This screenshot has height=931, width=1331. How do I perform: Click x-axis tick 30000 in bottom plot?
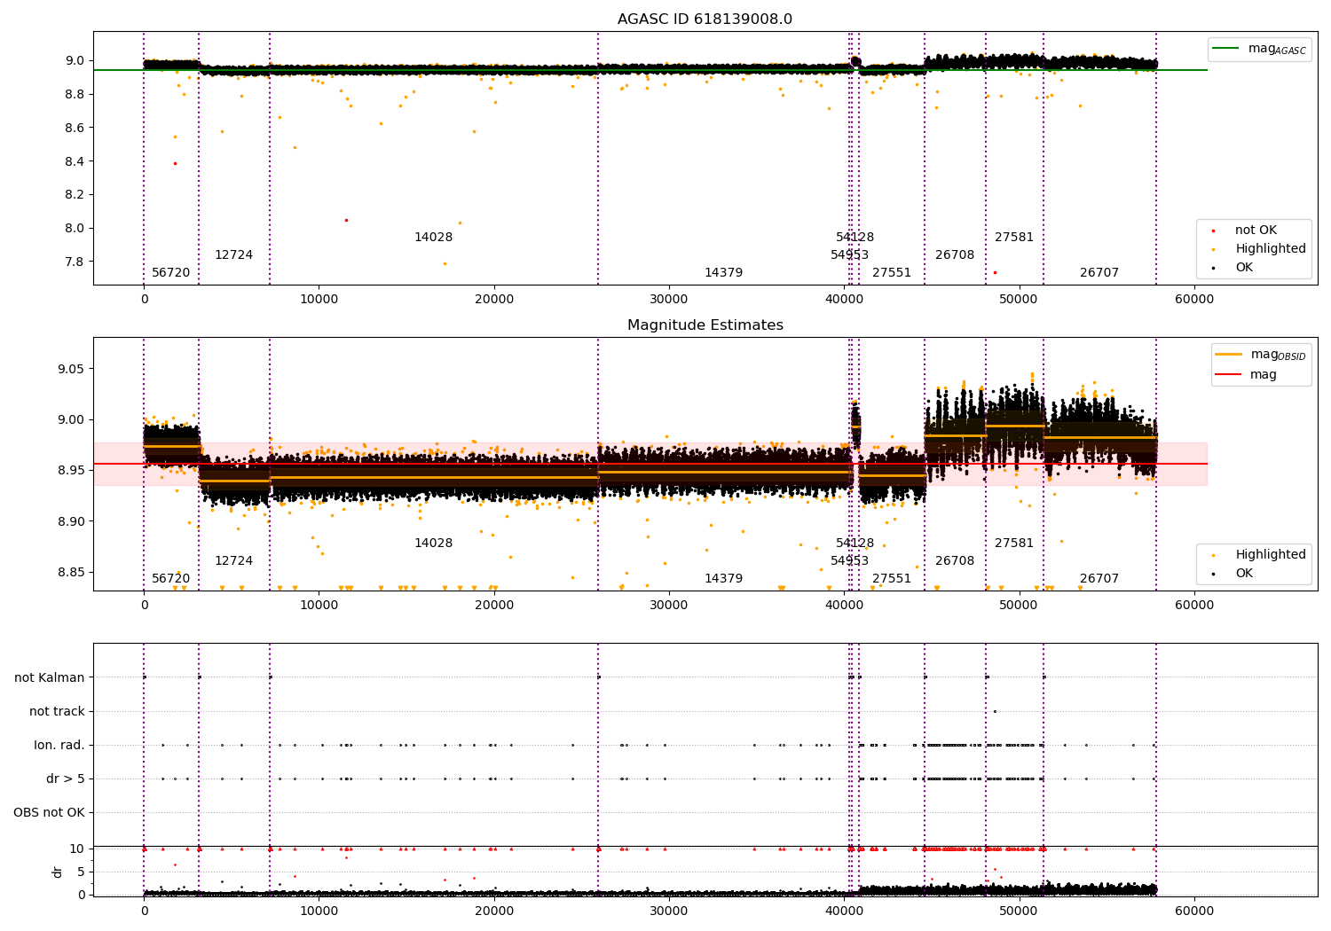click(x=669, y=911)
